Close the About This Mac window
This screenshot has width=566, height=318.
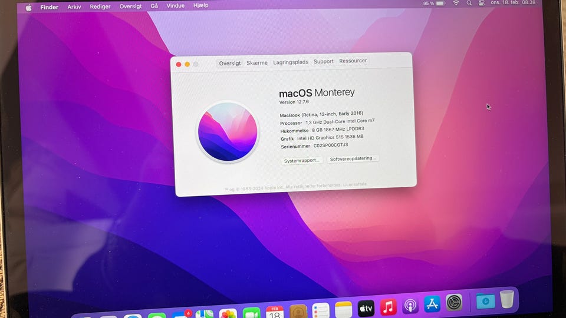click(x=179, y=65)
